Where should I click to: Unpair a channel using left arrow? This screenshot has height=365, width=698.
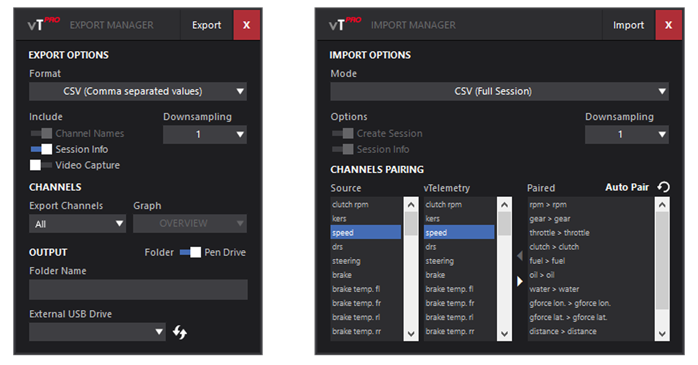point(519,255)
